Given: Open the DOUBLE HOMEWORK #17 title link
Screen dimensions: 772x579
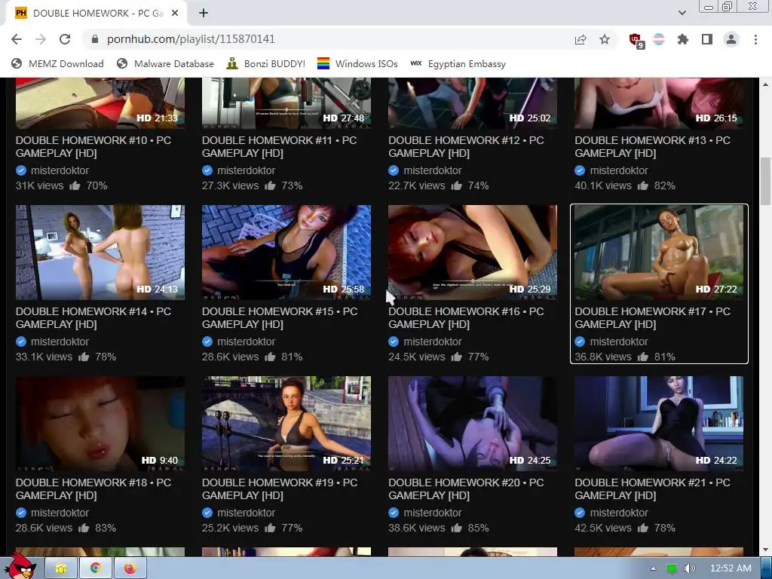Looking at the screenshot, I should (x=652, y=317).
